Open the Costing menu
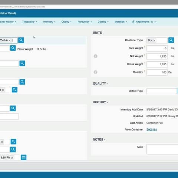This screenshot has width=178, height=178. pyautogui.click(x=103, y=22)
